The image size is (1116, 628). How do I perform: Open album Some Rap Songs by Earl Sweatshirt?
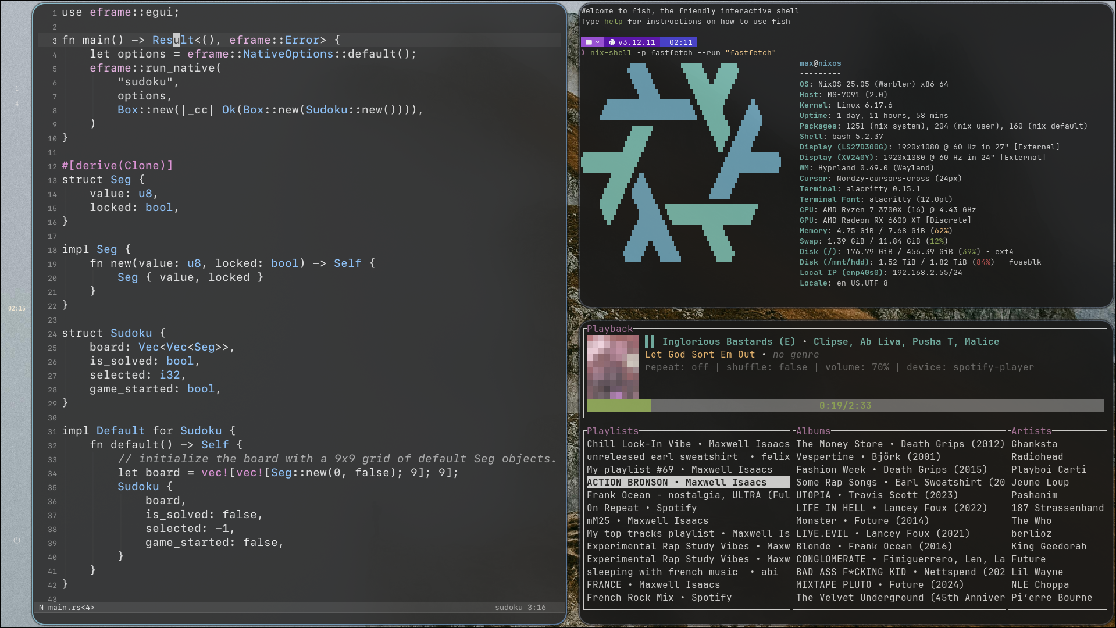(x=900, y=482)
